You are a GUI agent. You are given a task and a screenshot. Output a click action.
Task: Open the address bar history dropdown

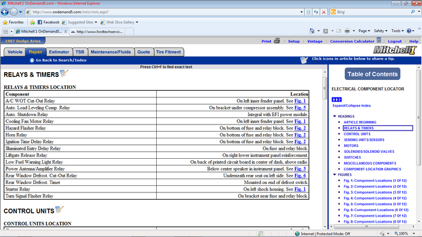click(x=301, y=12)
